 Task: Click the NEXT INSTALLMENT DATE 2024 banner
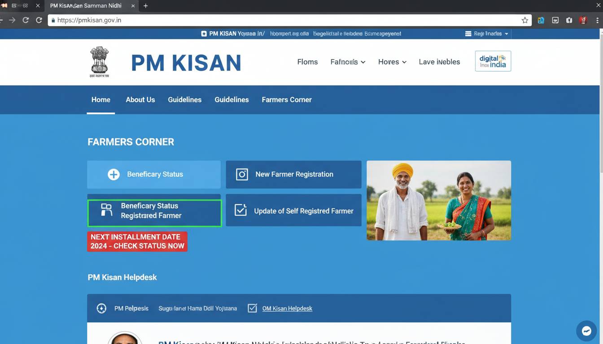137,241
